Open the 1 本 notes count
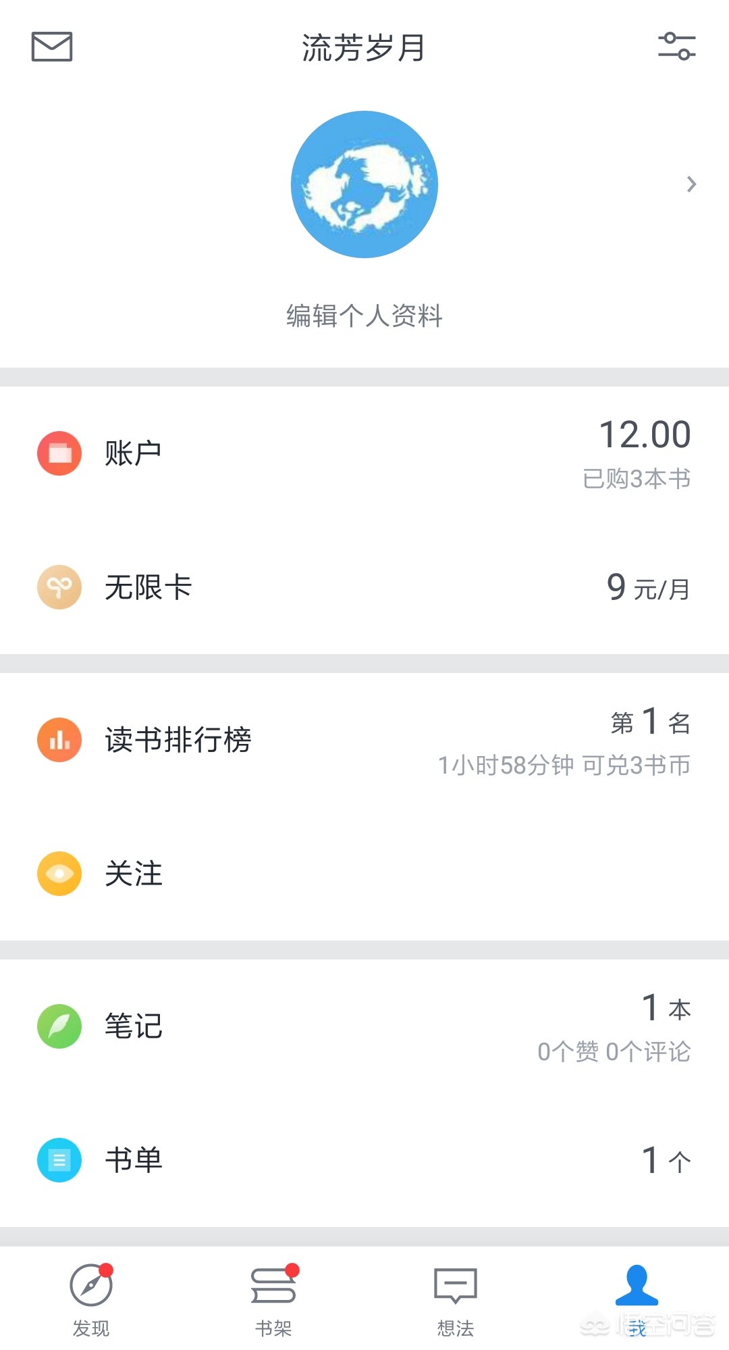This screenshot has height=1350, width=729. pos(666,1008)
